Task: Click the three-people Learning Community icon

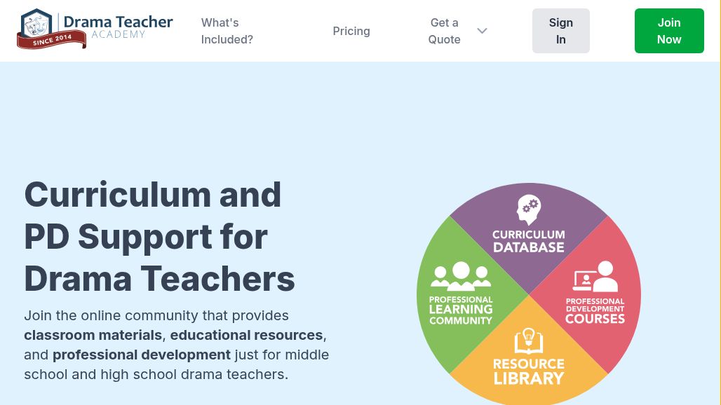Action: click(461, 276)
